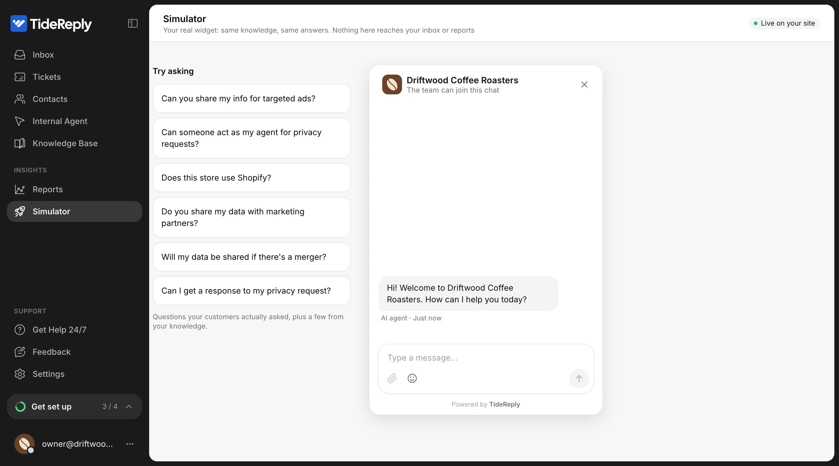This screenshot has width=839, height=466.
Task: Ask 'Does this store use Shopify?'
Action: tap(251, 178)
